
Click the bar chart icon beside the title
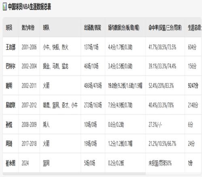point(4,7)
